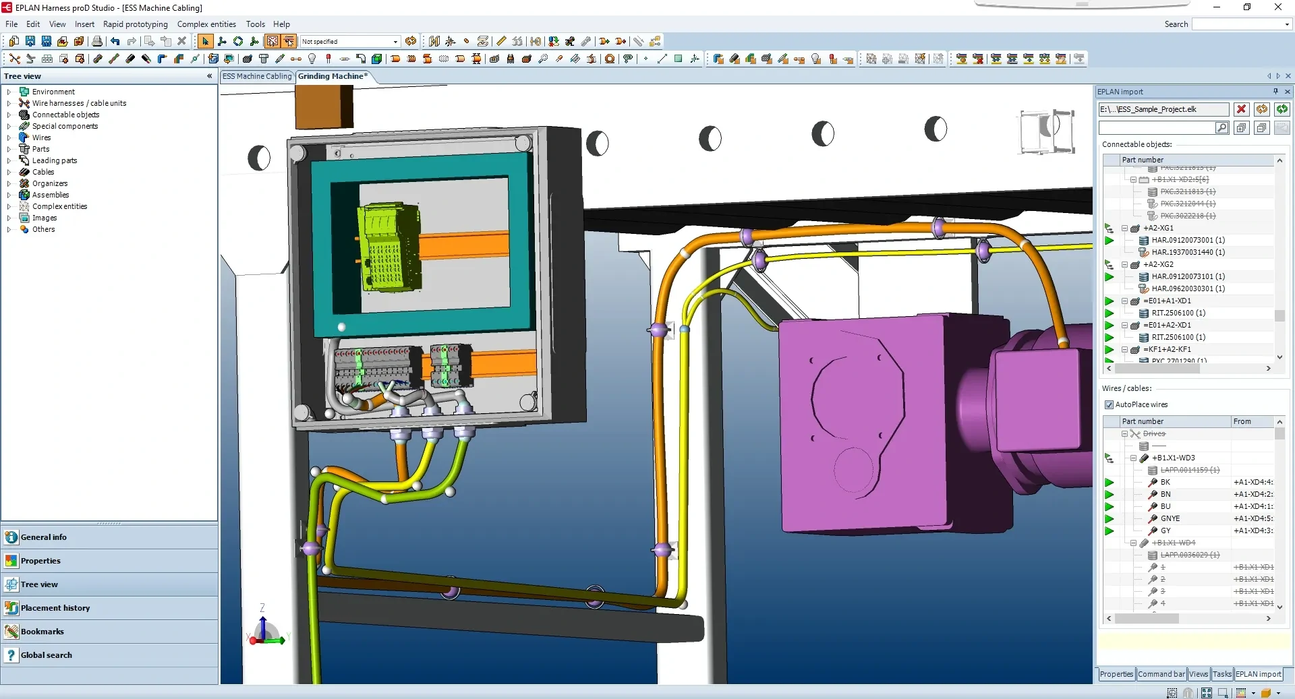Image resolution: width=1295 pixels, height=699 pixels.
Task: Click the printer icon in the toolbar
Action: [x=97, y=41]
